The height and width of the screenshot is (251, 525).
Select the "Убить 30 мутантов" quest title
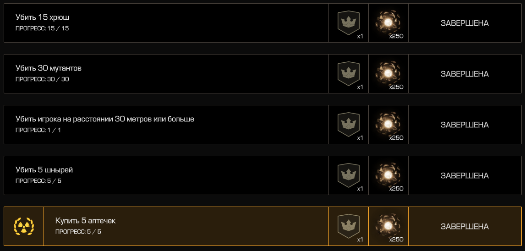49,68
